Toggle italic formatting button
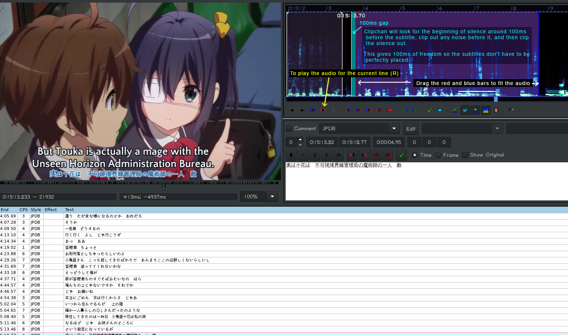568x335 pixels. (303, 155)
